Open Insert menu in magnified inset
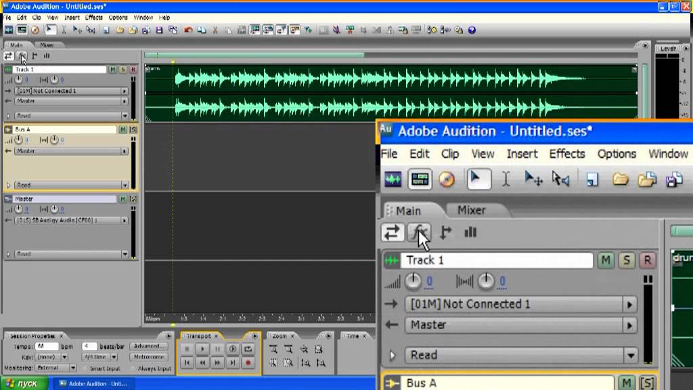The width and height of the screenshot is (693, 390). click(522, 154)
